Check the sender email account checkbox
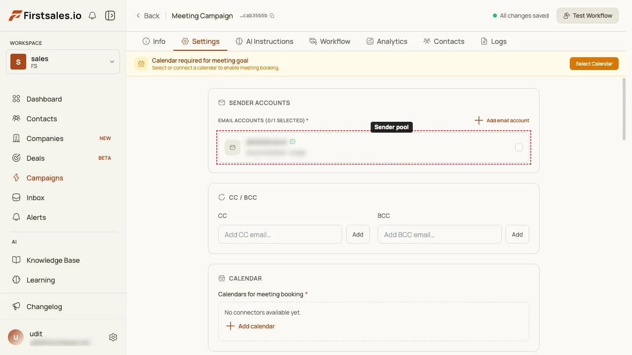 click(519, 147)
